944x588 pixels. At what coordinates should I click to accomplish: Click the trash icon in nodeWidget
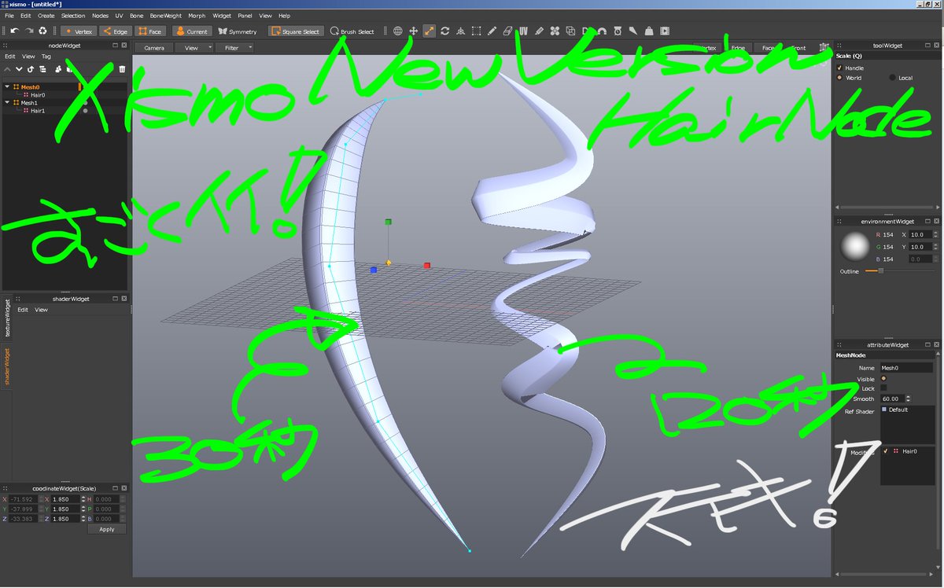[x=122, y=69]
